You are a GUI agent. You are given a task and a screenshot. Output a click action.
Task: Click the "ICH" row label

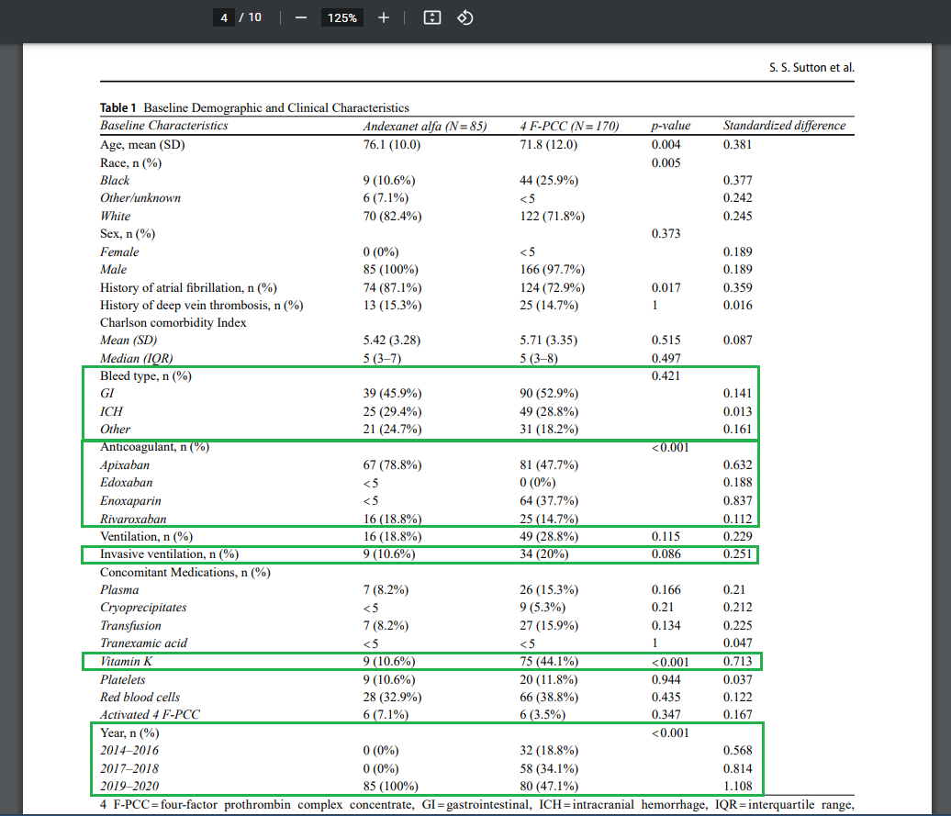click(111, 411)
